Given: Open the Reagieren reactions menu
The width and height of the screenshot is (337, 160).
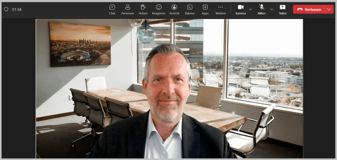Looking at the screenshot, I should [x=159, y=10].
